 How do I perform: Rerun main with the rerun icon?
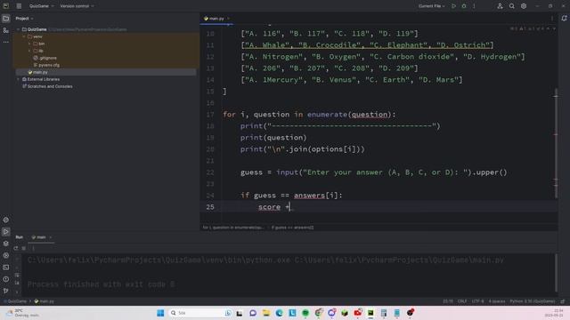pyautogui.click(x=16, y=248)
